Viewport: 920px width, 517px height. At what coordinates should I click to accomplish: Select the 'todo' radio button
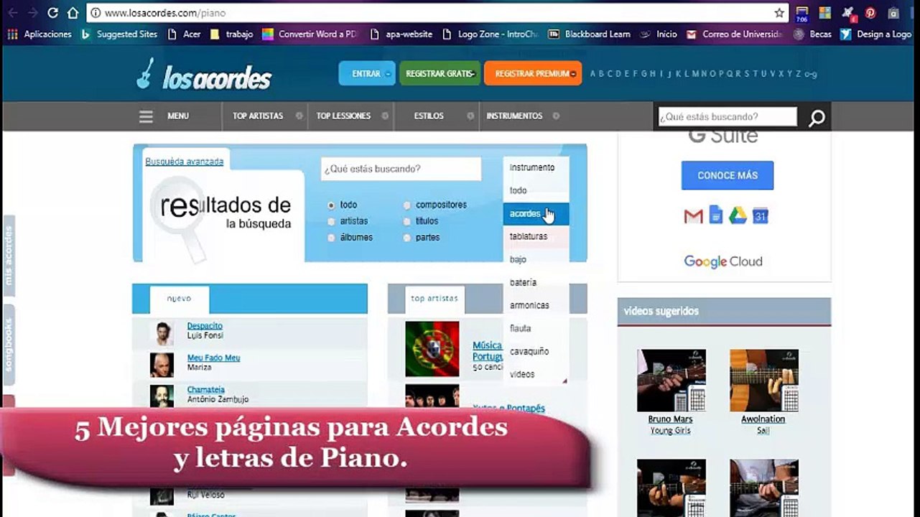(x=331, y=205)
